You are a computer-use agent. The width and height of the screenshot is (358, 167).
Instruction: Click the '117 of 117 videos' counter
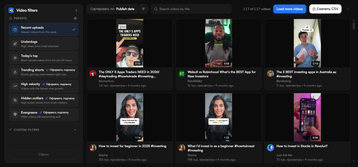click(x=257, y=9)
